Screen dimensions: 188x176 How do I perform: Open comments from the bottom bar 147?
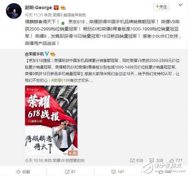point(118,172)
